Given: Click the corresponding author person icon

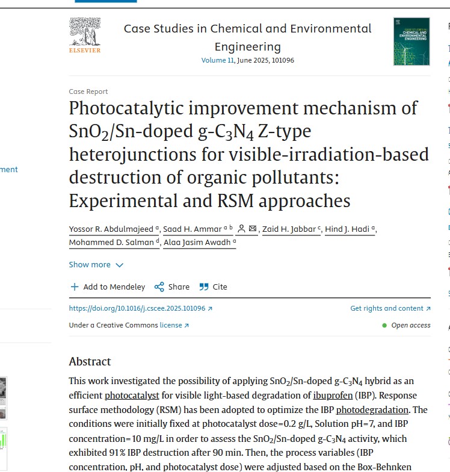Looking at the screenshot, I should 241,229.
